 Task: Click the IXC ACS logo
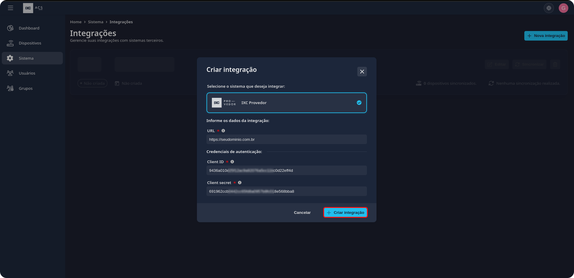pos(33,8)
